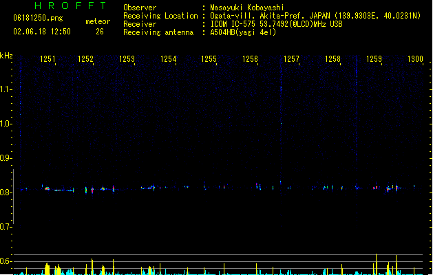Viewport: 433px width, 275px height.
Task: Select the ICOM IC-575 receiver text
Action: click(277, 24)
